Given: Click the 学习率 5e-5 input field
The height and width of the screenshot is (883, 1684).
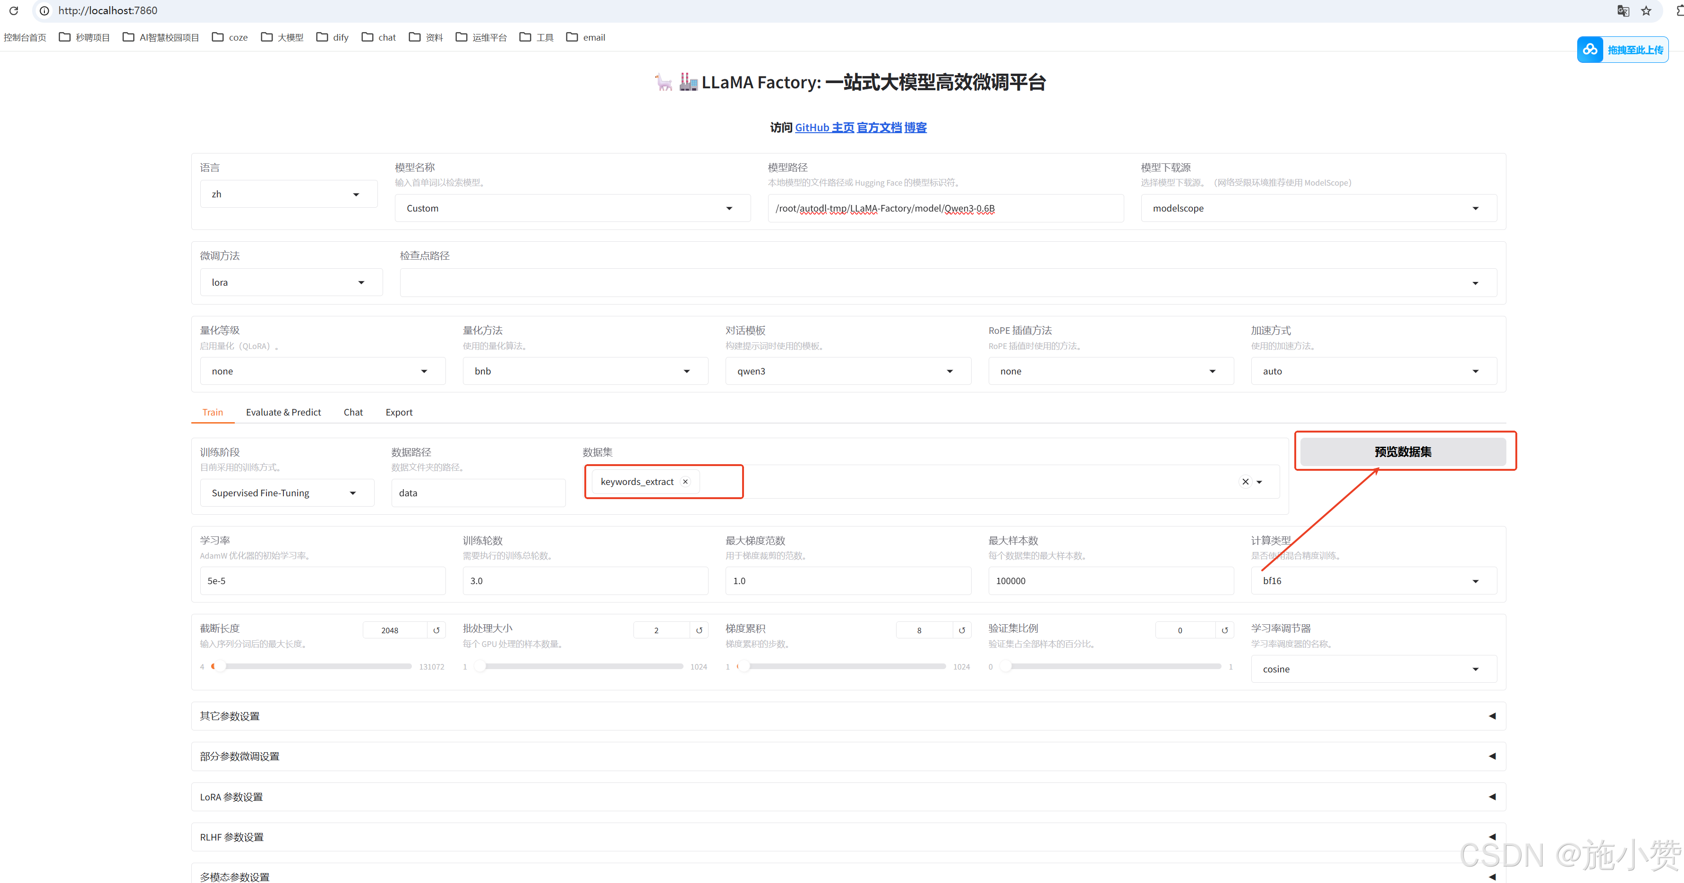Looking at the screenshot, I should (322, 581).
